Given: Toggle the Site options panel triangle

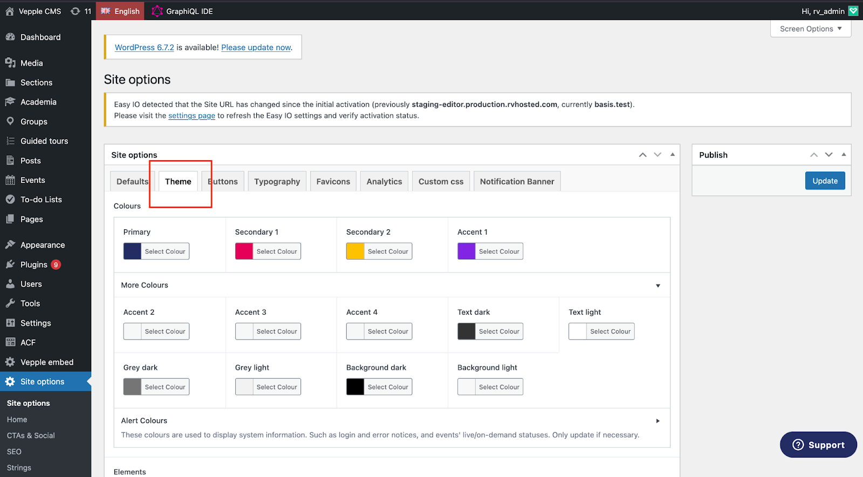Looking at the screenshot, I should pyautogui.click(x=673, y=154).
